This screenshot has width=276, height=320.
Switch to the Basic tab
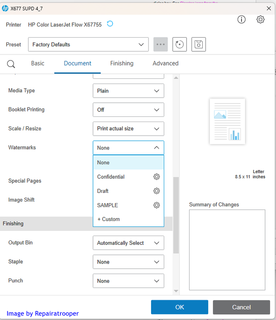38,63
